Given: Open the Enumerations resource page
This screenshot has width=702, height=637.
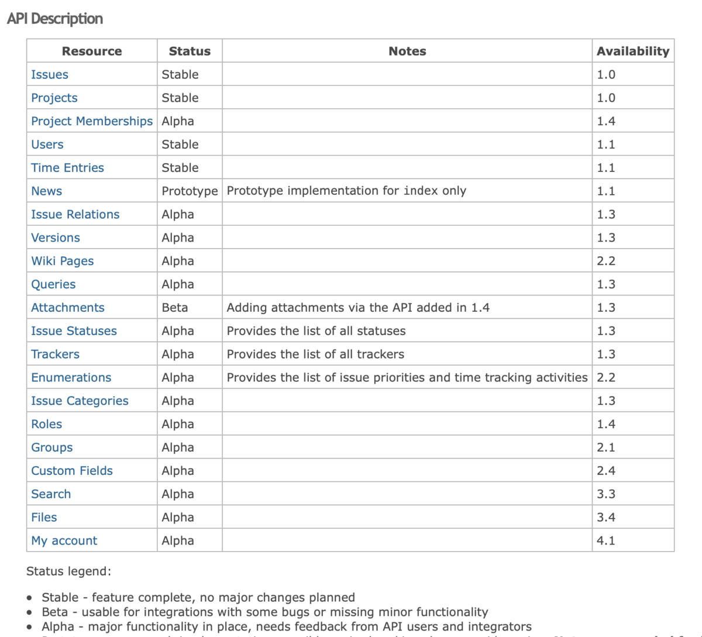Looking at the screenshot, I should tap(71, 377).
